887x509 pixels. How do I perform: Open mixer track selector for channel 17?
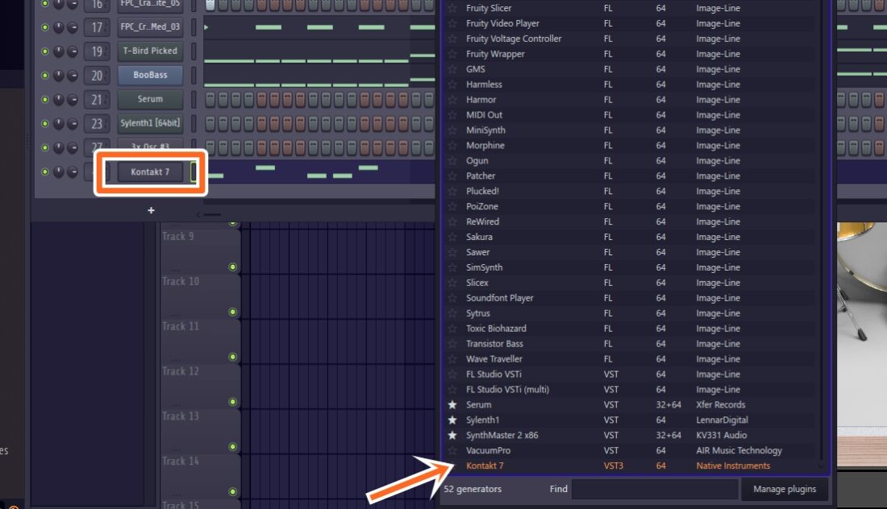click(x=97, y=27)
